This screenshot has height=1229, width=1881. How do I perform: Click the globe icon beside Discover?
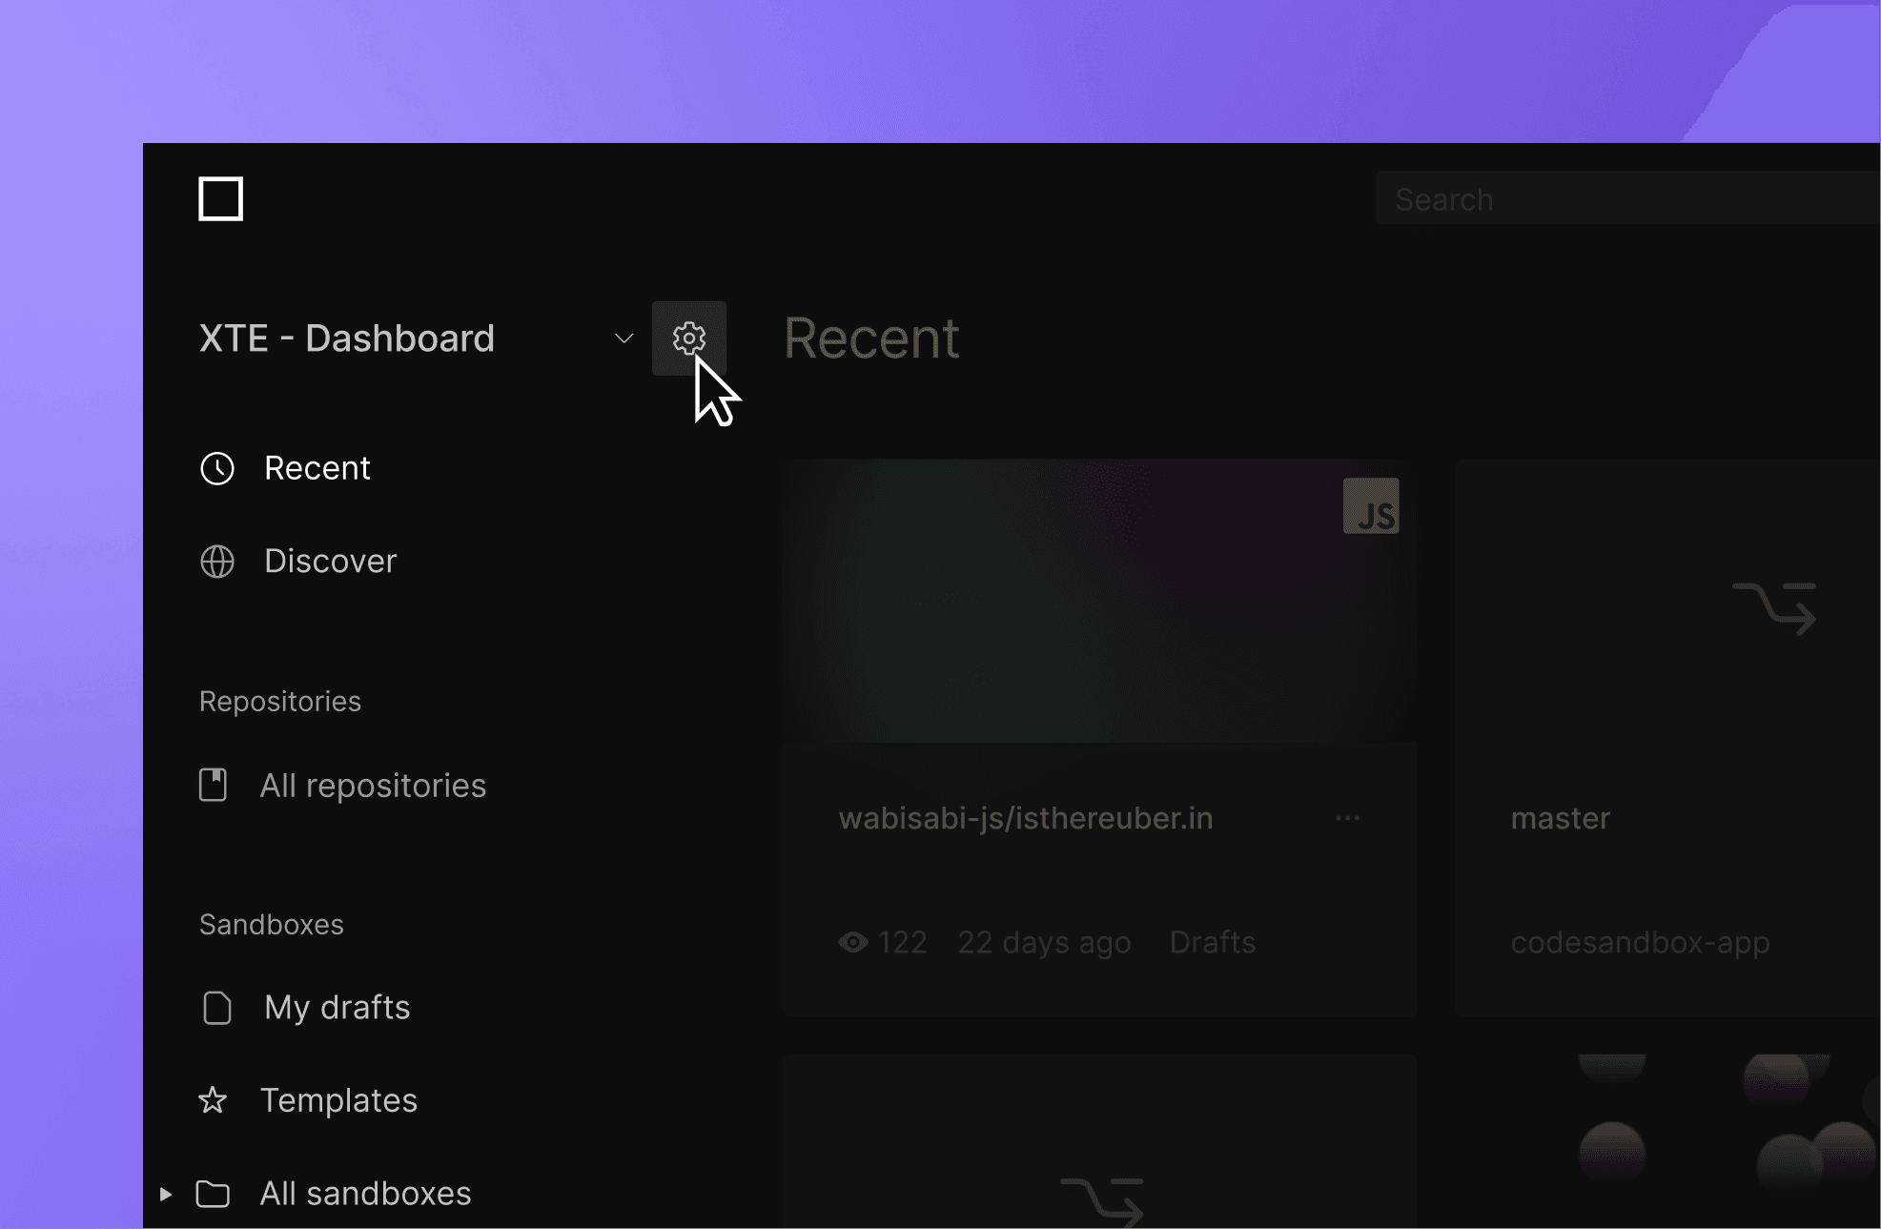(216, 562)
